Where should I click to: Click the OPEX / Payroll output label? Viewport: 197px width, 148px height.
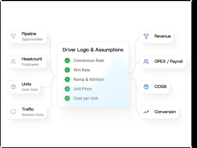click(x=169, y=62)
